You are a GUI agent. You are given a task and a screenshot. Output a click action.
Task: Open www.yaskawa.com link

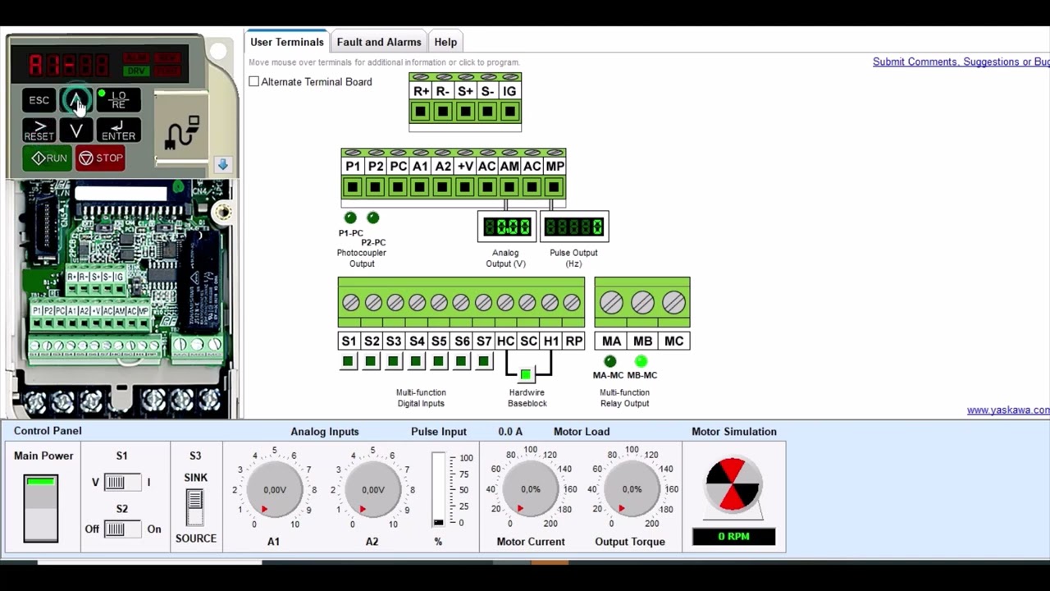[1008, 410]
